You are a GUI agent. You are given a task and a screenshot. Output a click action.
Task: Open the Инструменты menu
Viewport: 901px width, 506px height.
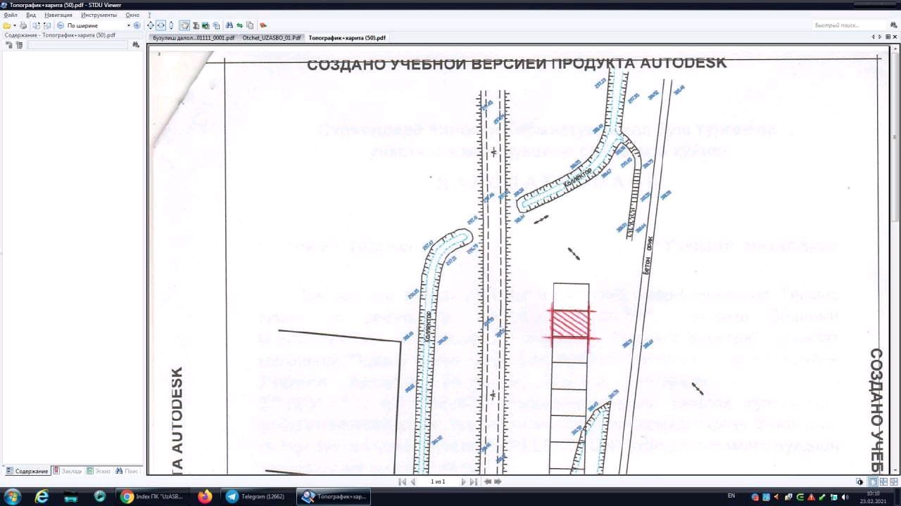pos(99,15)
